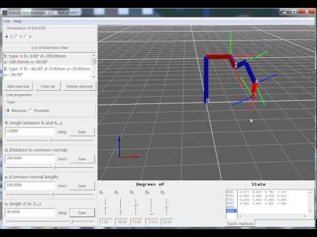Open the File menu
Screen dimensions: 317x237
pos(7,21)
